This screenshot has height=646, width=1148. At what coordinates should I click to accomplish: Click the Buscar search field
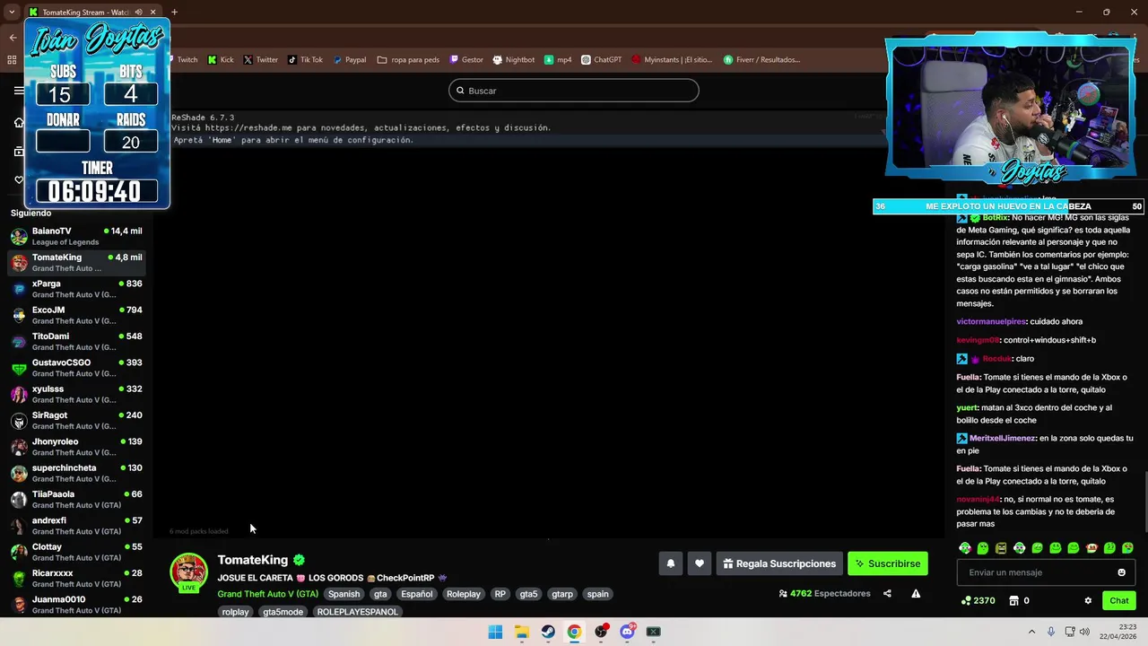(574, 91)
